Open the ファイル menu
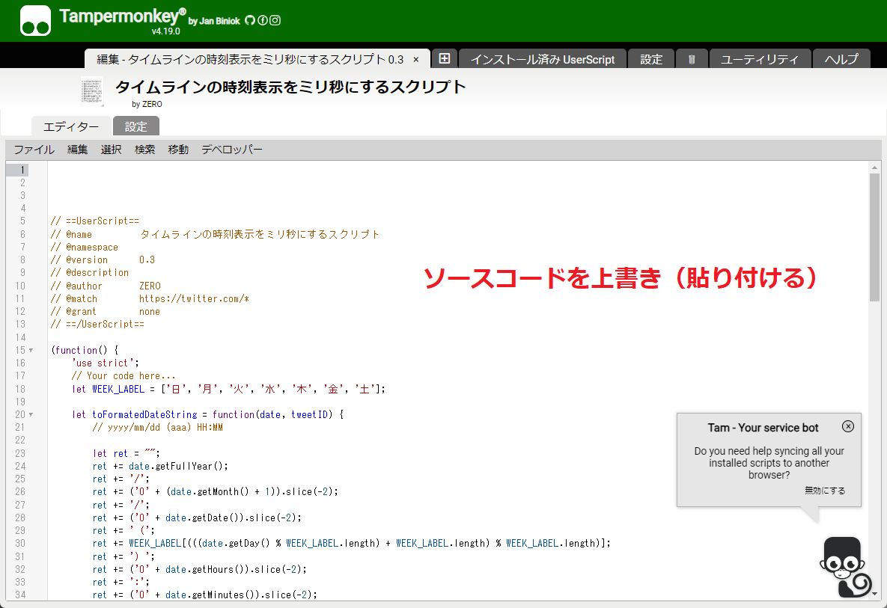 33,150
